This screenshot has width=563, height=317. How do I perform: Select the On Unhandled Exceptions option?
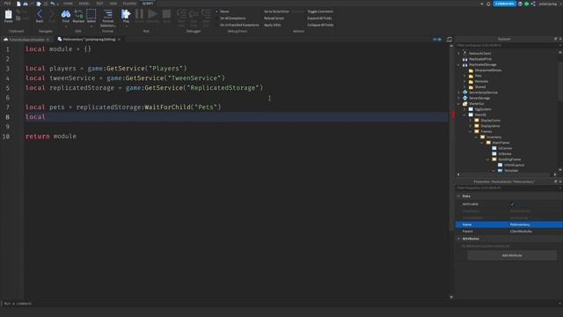coord(239,25)
